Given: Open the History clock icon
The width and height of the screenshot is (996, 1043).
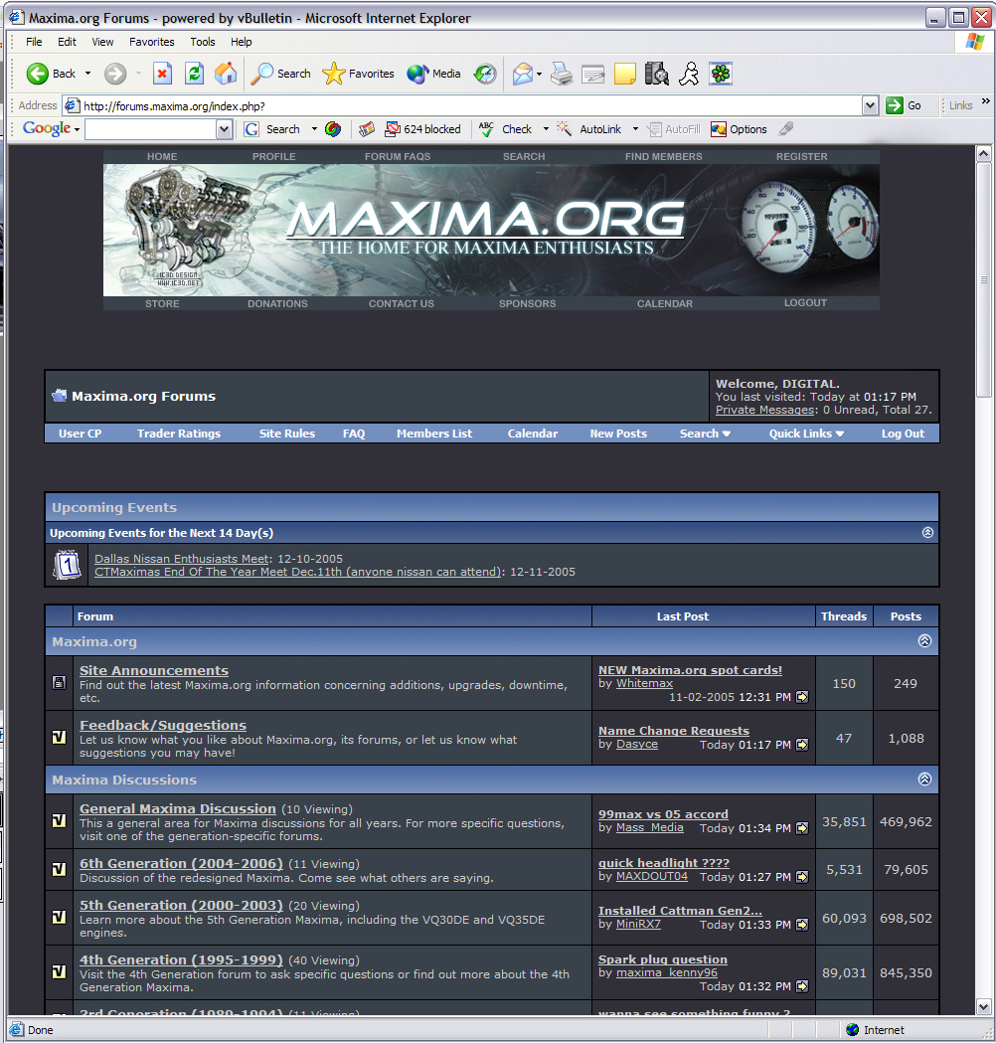Looking at the screenshot, I should tap(485, 74).
